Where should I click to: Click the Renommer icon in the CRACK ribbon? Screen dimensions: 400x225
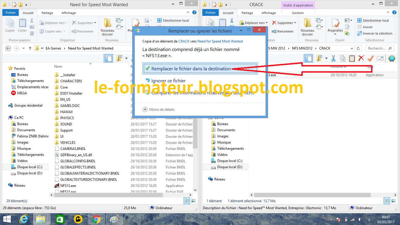(283, 31)
